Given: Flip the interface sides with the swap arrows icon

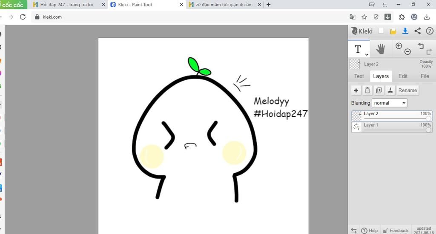Looking at the screenshot, I should pos(354,231).
